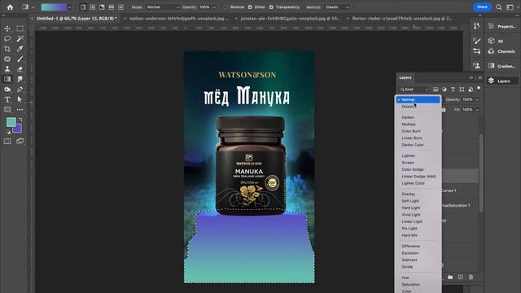Choose the Reflected Gradient style icon
This screenshot has height=293, width=521.
click(x=112, y=7)
